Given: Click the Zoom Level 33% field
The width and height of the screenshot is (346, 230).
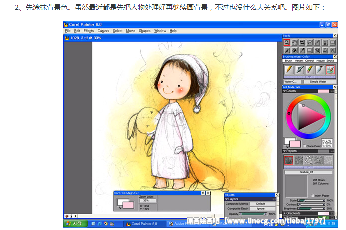Looking at the screenshot, I should [x=147, y=201].
